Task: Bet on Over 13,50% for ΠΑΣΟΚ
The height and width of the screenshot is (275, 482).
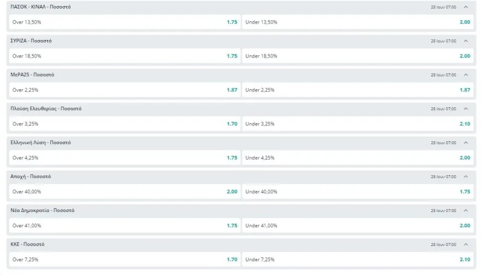Action: click(124, 22)
